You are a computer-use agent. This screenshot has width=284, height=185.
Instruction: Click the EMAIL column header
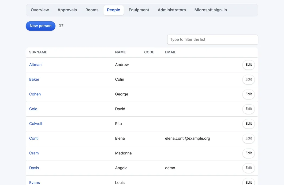[170, 52]
